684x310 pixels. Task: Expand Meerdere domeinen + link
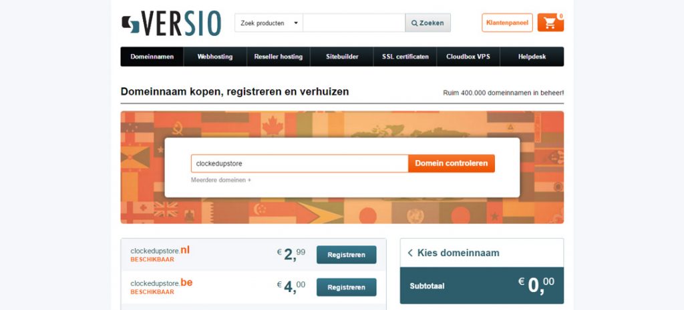220,180
